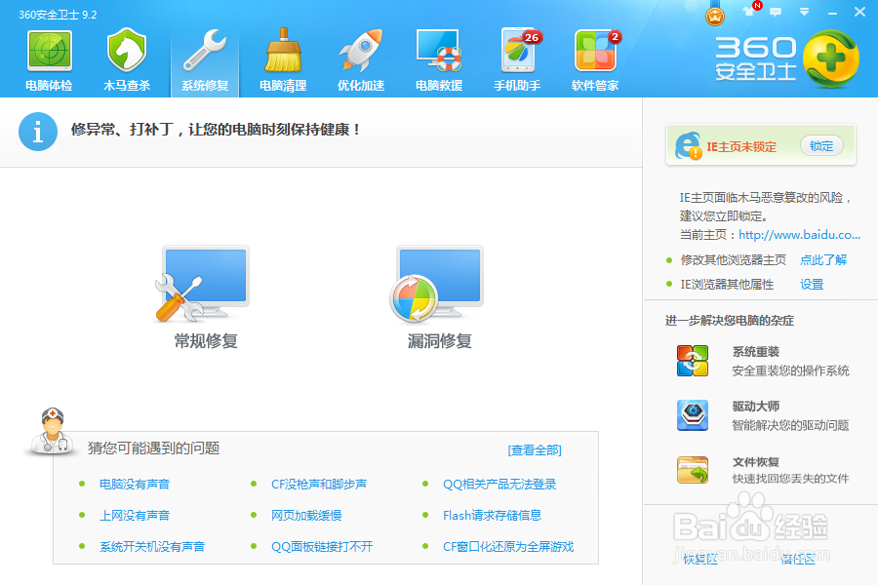Open 电脑清理 broom icon

pyautogui.click(x=283, y=51)
